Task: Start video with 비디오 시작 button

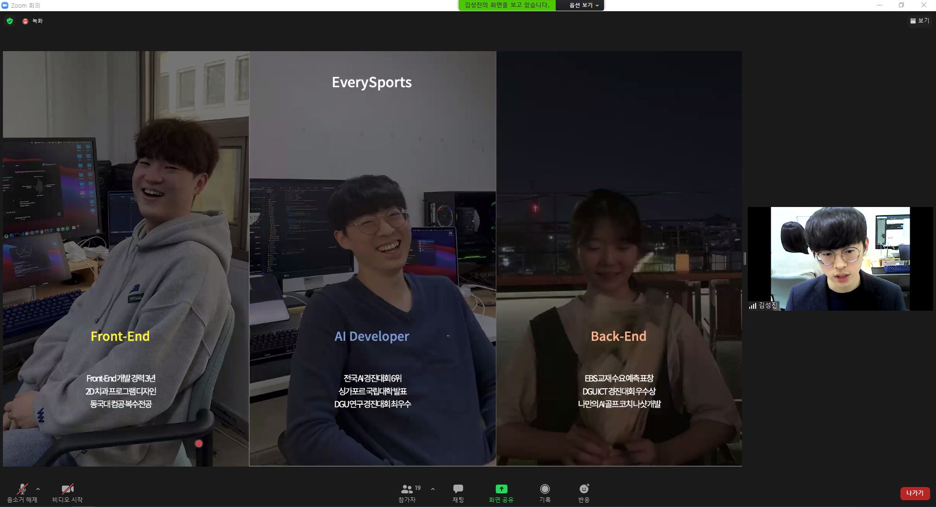Action: (x=67, y=492)
